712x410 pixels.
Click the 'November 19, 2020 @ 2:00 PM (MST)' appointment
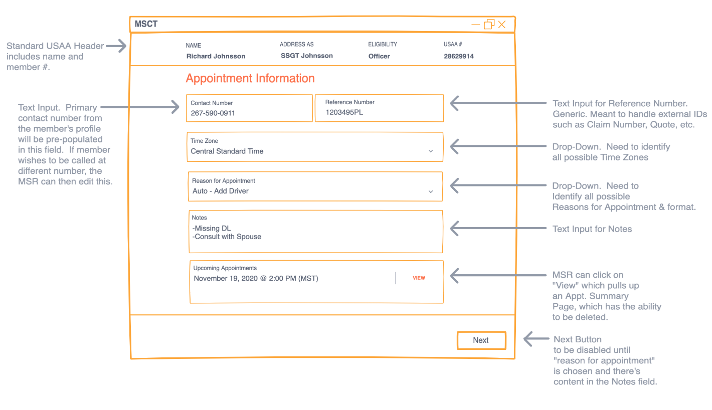click(x=256, y=278)
